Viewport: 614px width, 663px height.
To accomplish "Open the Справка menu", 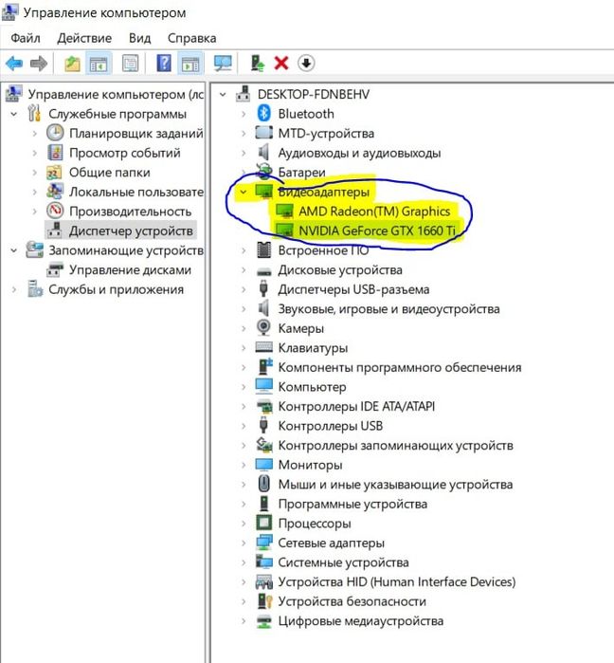I will [x=191, y=38].
